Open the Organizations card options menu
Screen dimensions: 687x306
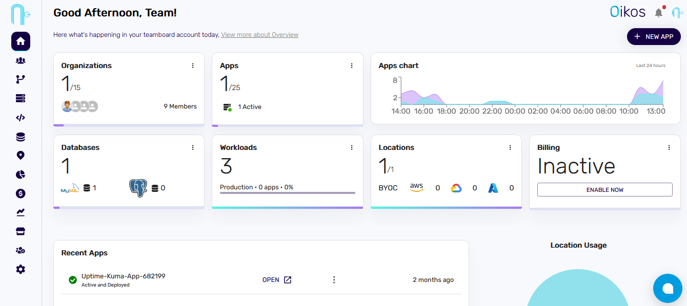(x=193, y=65)
